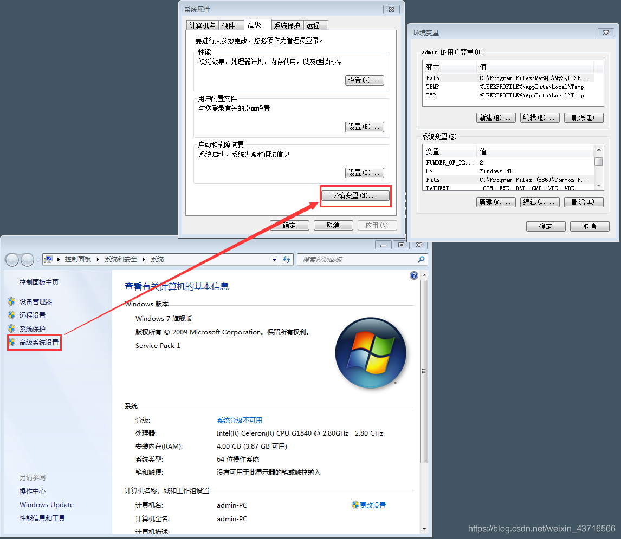This screenshot has width=621, height=539.
Task: Open 性能信息和工具 link
Action: point(42,518)
